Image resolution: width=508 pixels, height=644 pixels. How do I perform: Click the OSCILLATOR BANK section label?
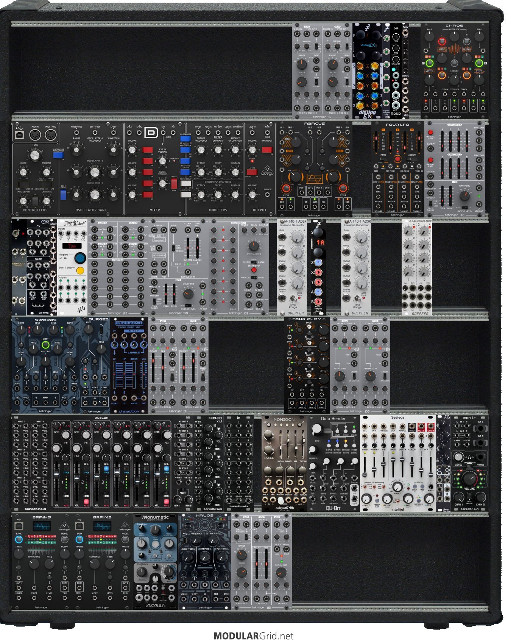coord(91,210)
